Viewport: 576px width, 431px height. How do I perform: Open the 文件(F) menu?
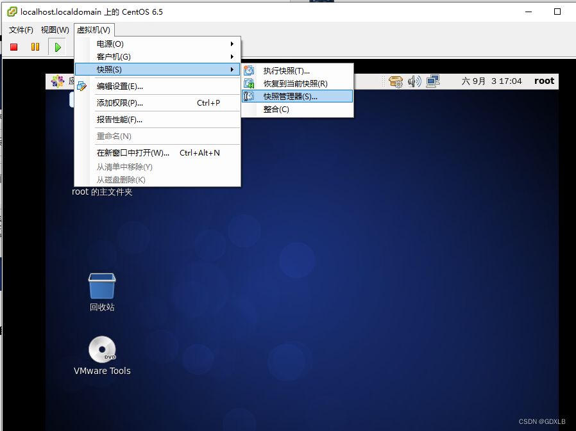pyautogui.click(x=21, y=29)
